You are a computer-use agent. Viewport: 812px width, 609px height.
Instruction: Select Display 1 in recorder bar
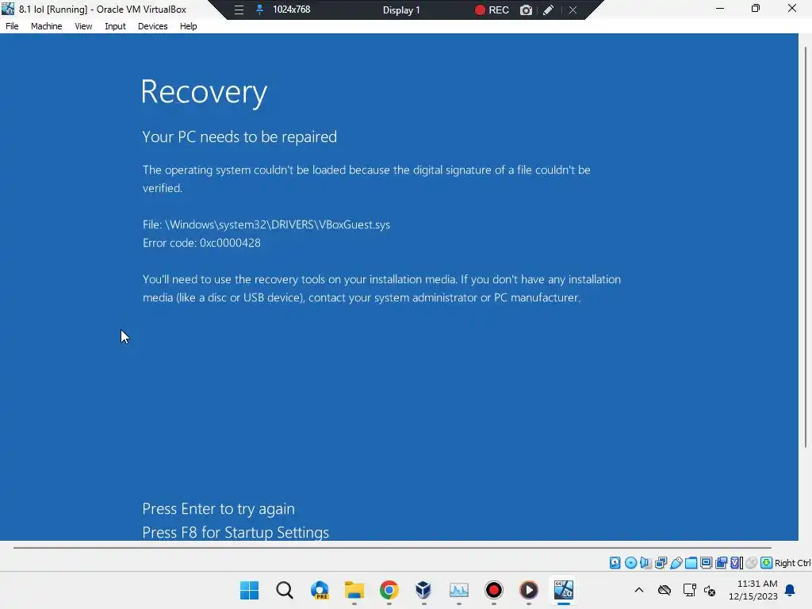[401, 10]
